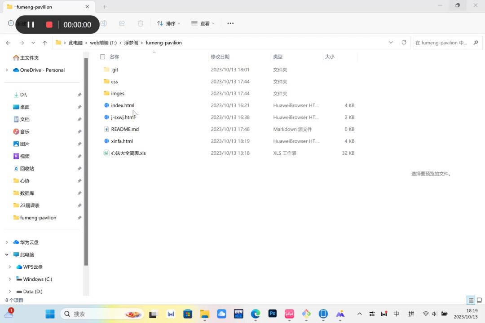Switch to details view layout icon
This screenshot has height=323, width=485.
[471, 300]
